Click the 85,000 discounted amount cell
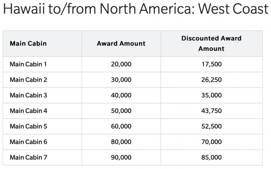The image size is (271, 169). pyautogui.click(x=212, y=157)
